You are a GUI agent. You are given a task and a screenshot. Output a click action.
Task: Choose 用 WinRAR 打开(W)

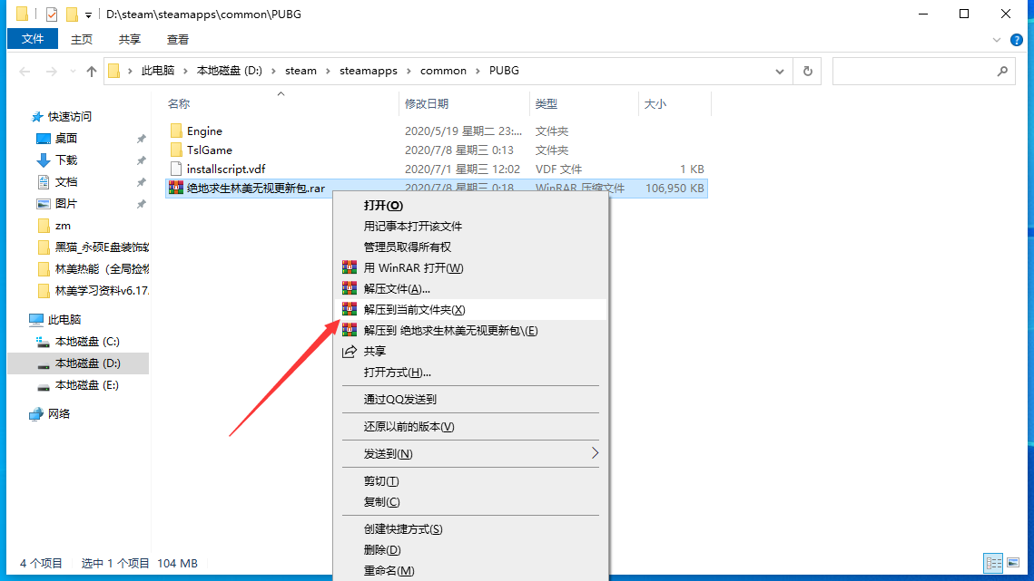coord(471,268)
